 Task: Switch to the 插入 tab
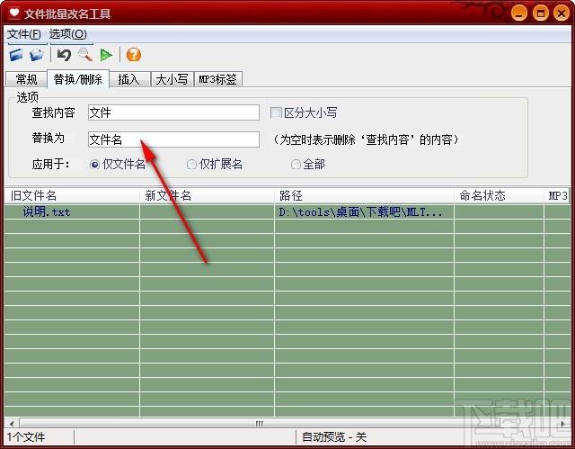(129, 79)
